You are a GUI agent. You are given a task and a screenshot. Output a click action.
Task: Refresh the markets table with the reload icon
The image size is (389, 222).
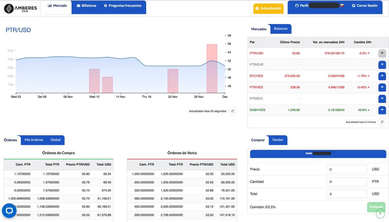coord(383,122)
